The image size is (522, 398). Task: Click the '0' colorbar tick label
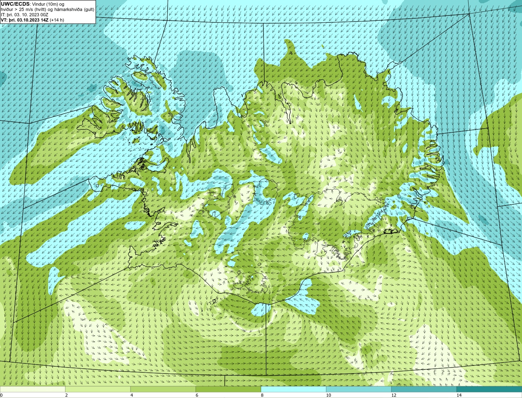click(x=1, y=395)
